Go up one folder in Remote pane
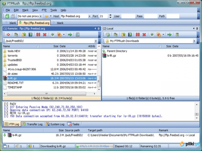Image resolution: width=202 pixels, height=151 pixels. click(x=24, y=35)
